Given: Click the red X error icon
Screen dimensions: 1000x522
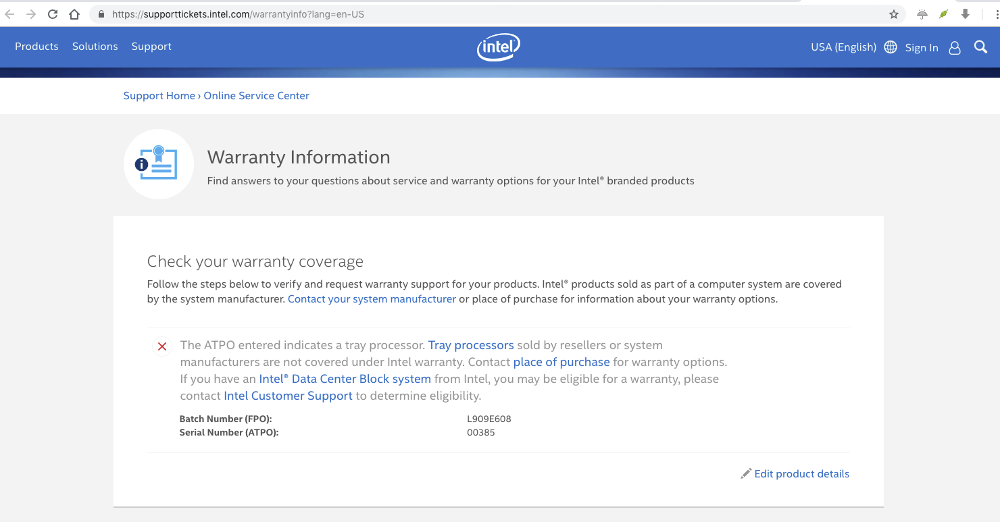Looking at the screenshot, I should (x=162, y=346).
